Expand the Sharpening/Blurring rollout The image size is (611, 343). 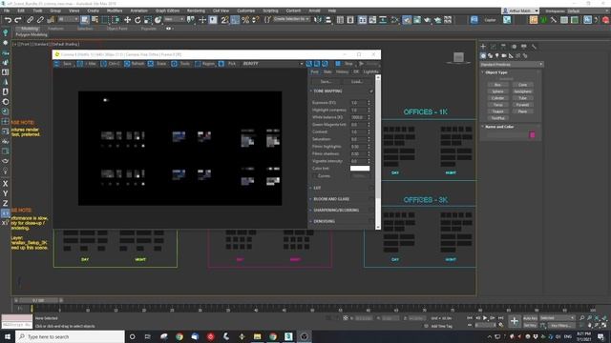[x=311, y=210]
